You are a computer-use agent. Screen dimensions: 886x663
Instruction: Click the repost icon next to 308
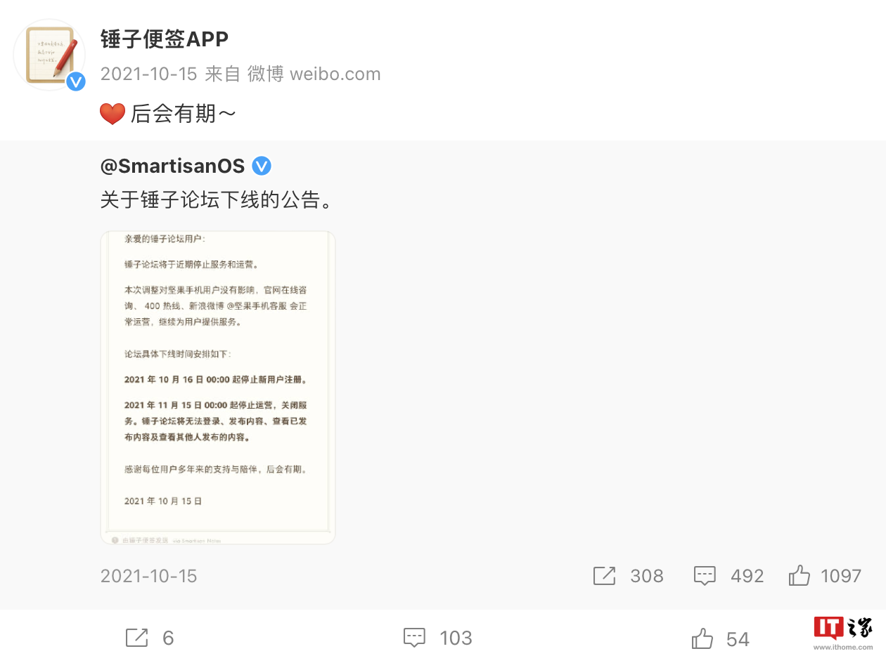(604, 576)
